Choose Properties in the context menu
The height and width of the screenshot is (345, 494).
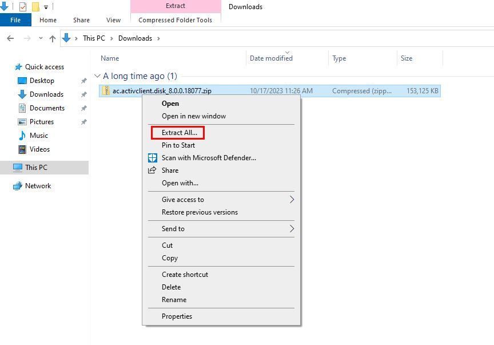coord(221,316)
